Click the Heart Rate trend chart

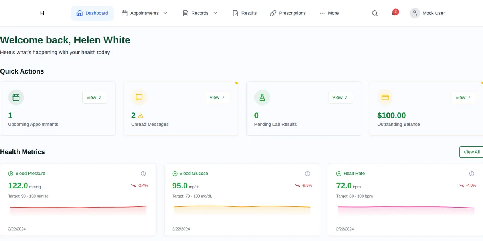pyautogui.click(x=406, y=211)
